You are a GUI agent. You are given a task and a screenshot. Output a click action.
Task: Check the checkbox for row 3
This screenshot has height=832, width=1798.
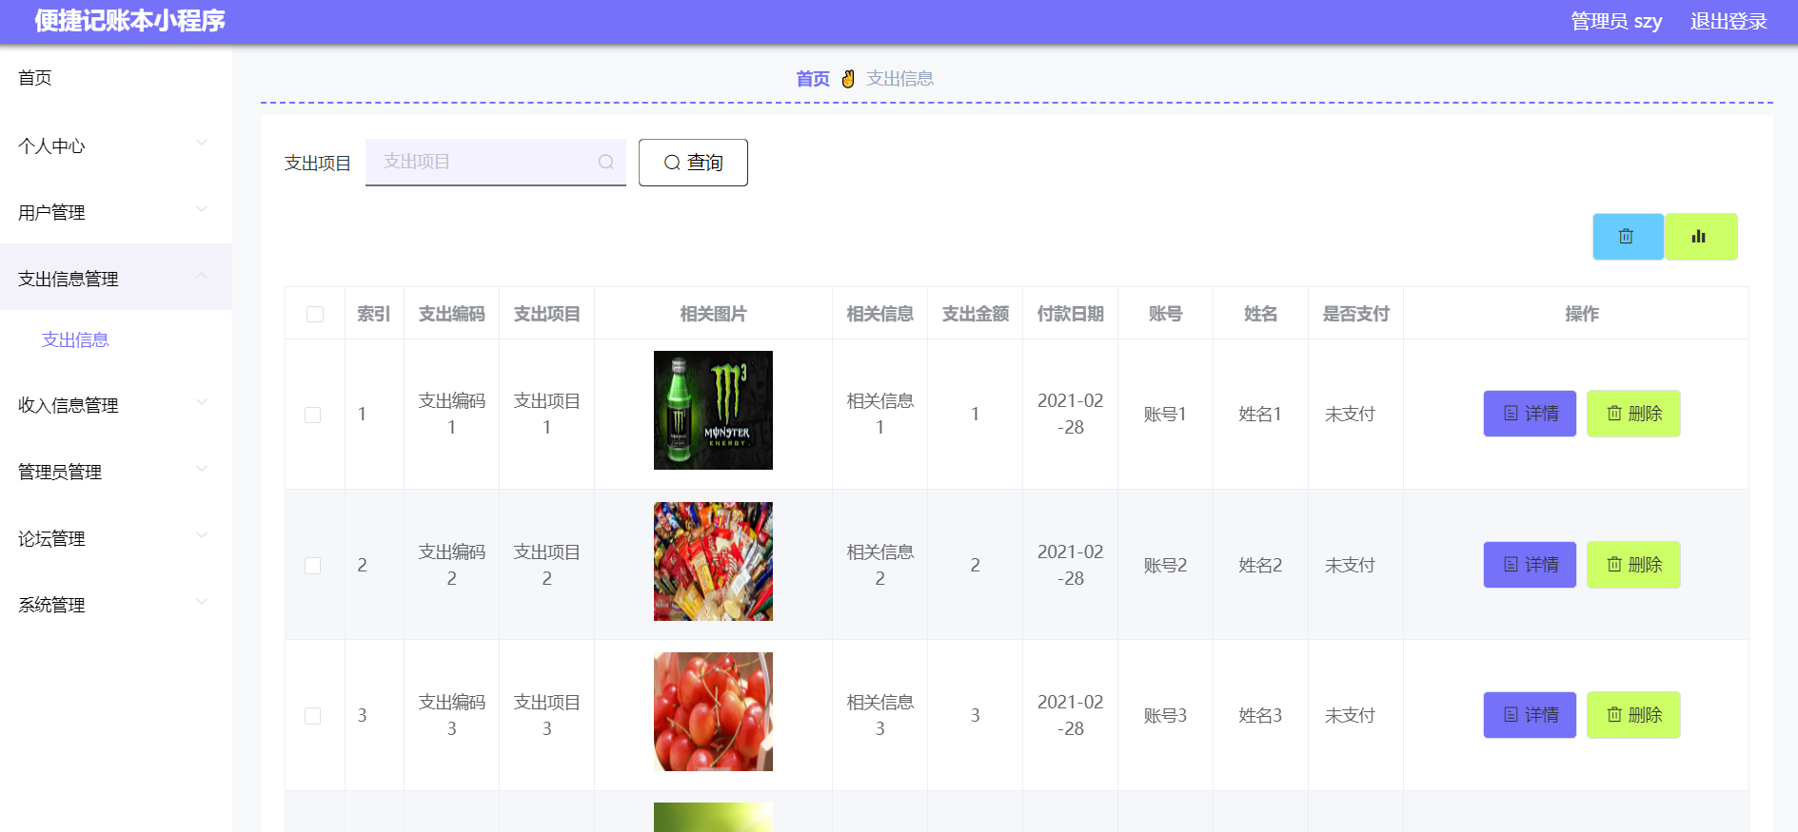312,716
